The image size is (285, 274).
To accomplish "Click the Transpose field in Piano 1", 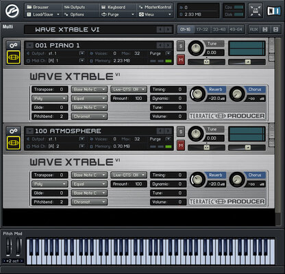I will tap(49, 89).
